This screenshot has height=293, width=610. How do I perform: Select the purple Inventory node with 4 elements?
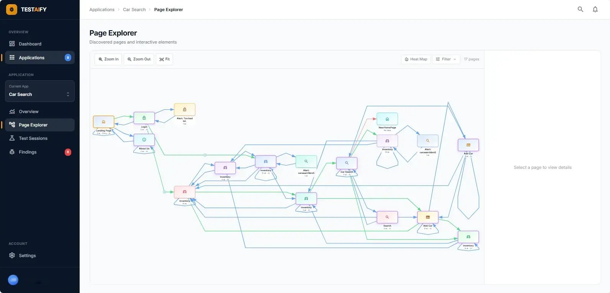point(225,168)
